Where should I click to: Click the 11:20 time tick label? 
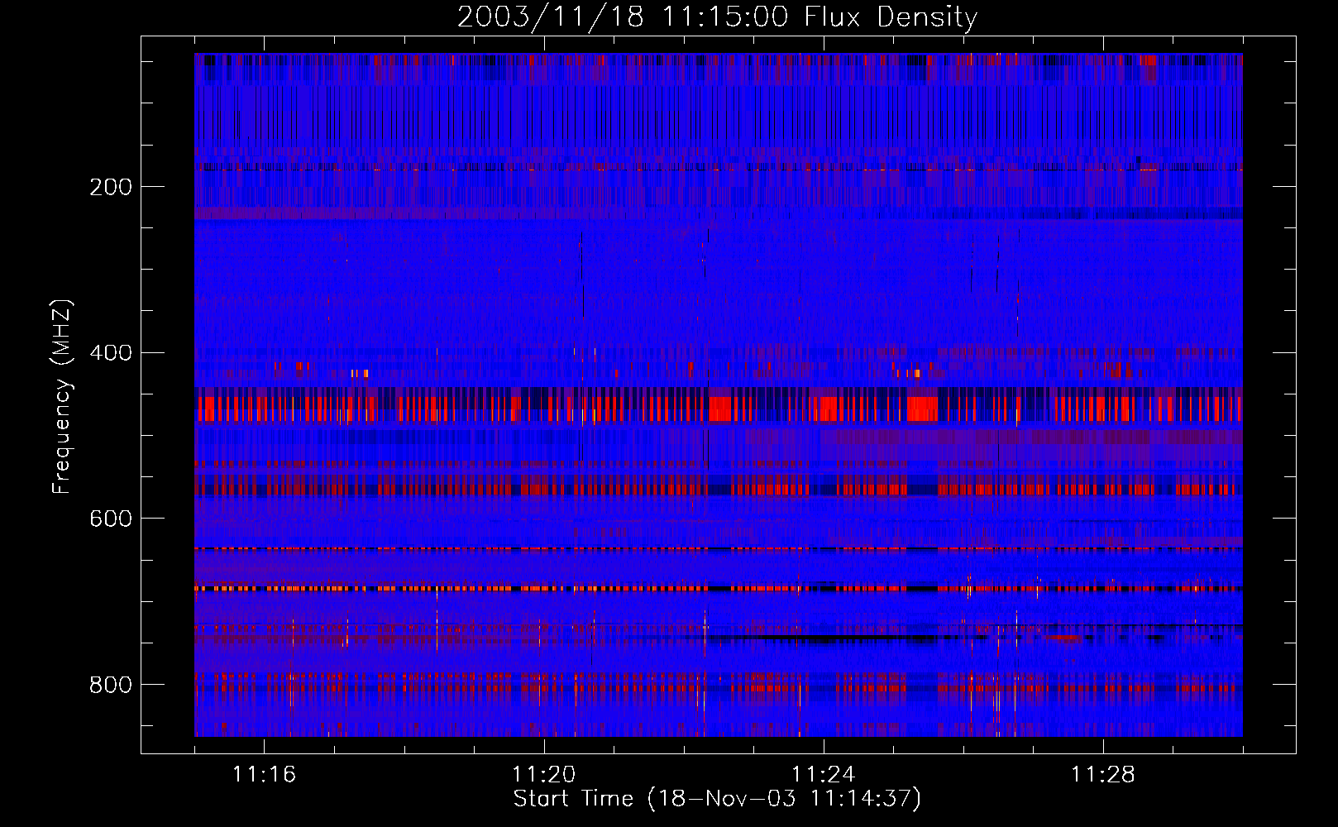coord(543,775)
